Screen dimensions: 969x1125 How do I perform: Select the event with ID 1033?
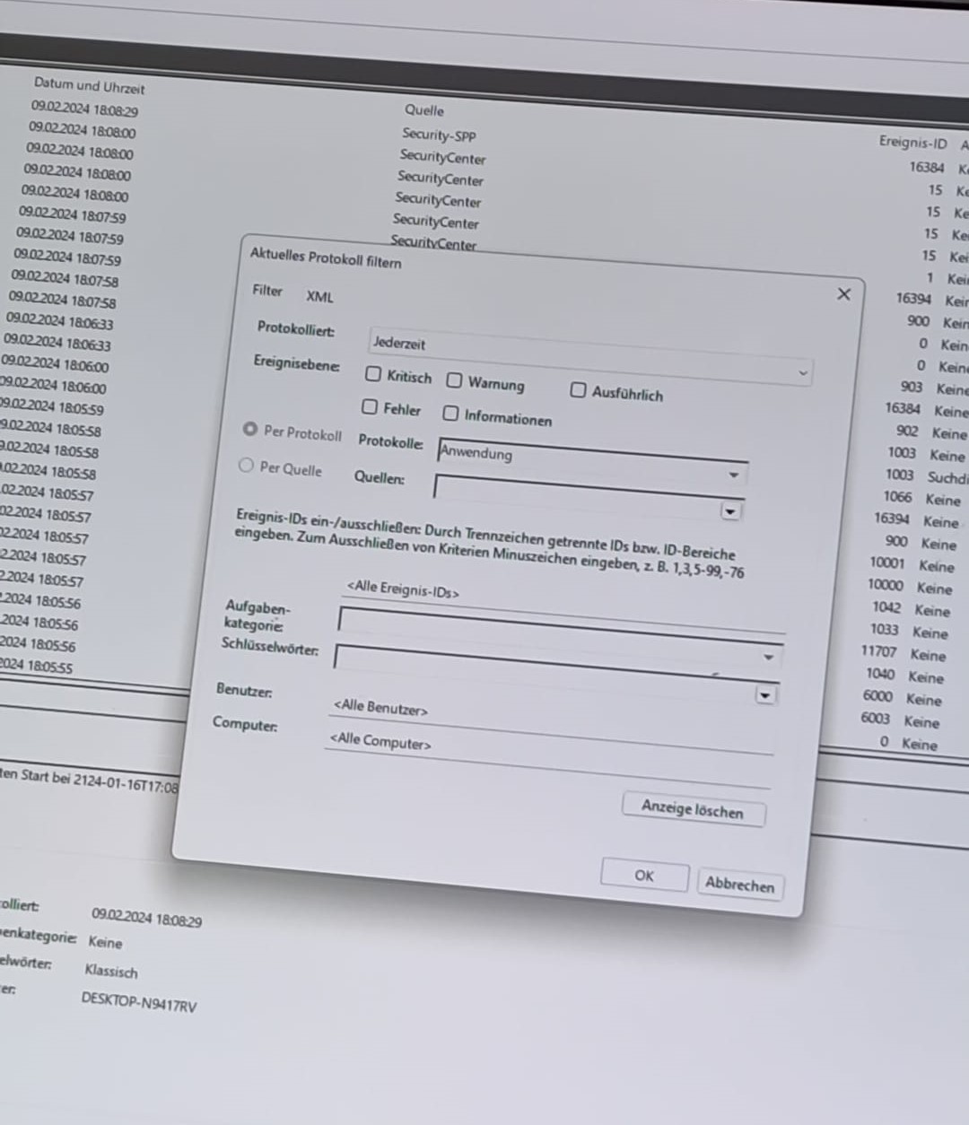coord(884,630)
